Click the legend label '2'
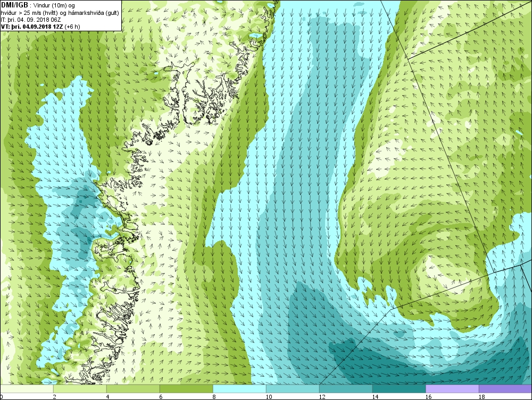The height and width of the screenshot is (400, 532). click(x=54, y=397)
